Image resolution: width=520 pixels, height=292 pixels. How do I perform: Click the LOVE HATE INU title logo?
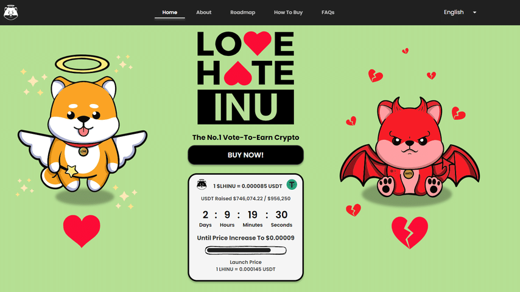246,78
